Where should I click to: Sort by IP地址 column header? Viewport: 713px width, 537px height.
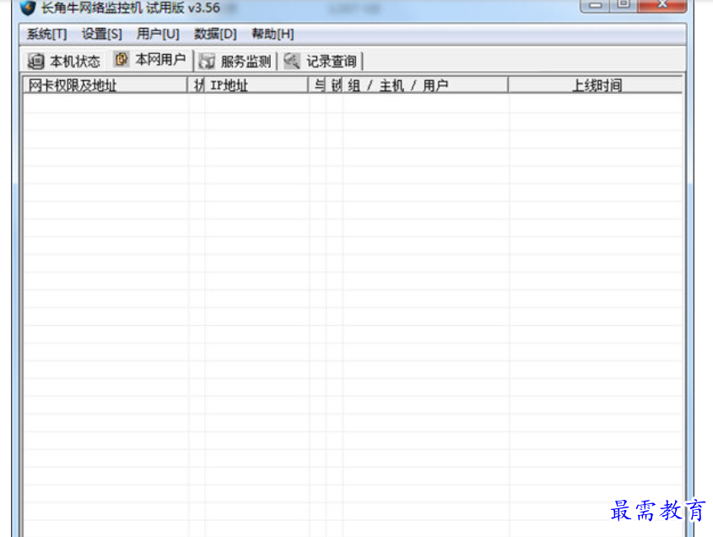[x=257, y=85]
